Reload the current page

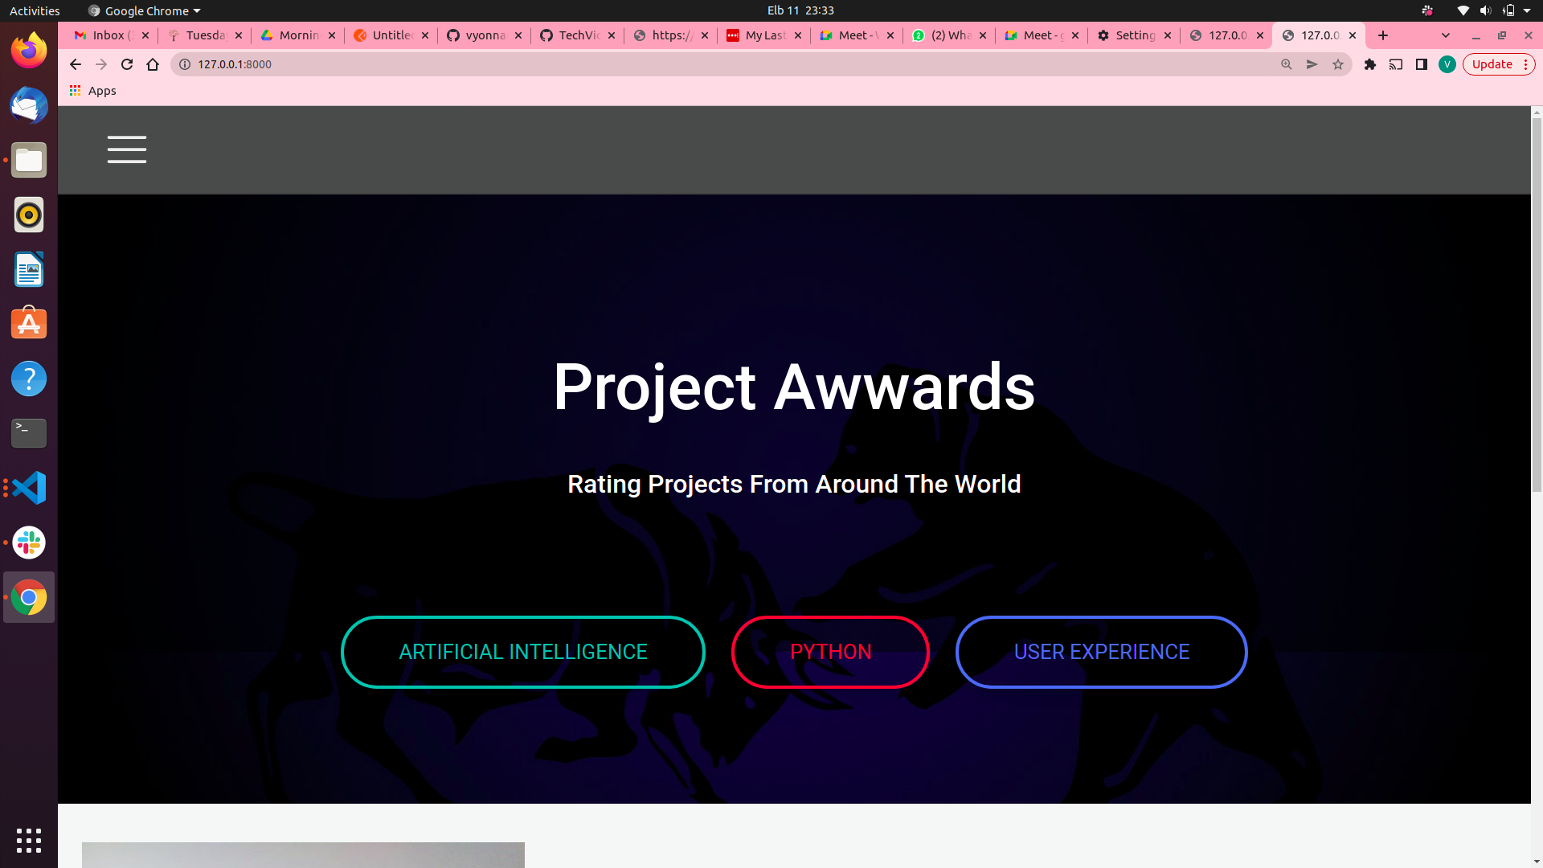(x=127, y=64)
